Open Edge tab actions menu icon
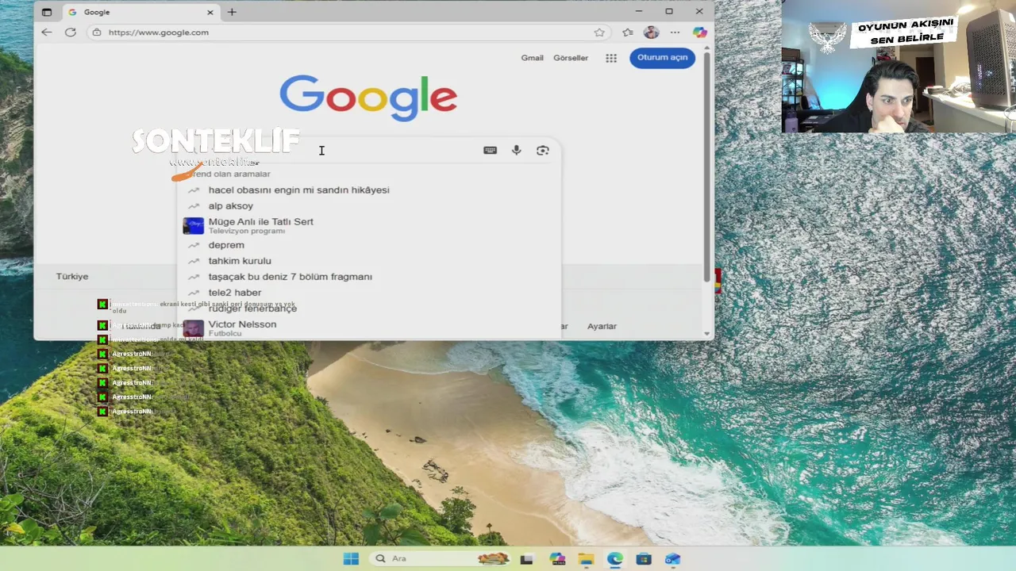The height and width of the screenshot is (571, 1016). 47,12
